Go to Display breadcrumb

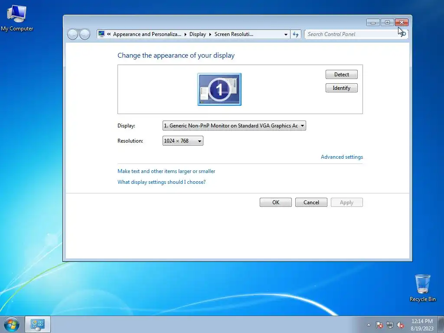coord(198,34)
